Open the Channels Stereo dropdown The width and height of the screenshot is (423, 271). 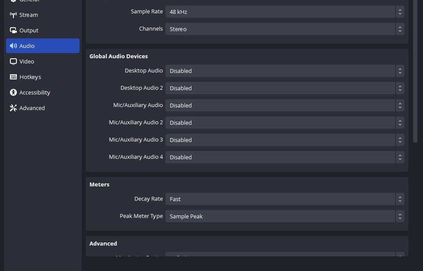coord(284,29)
